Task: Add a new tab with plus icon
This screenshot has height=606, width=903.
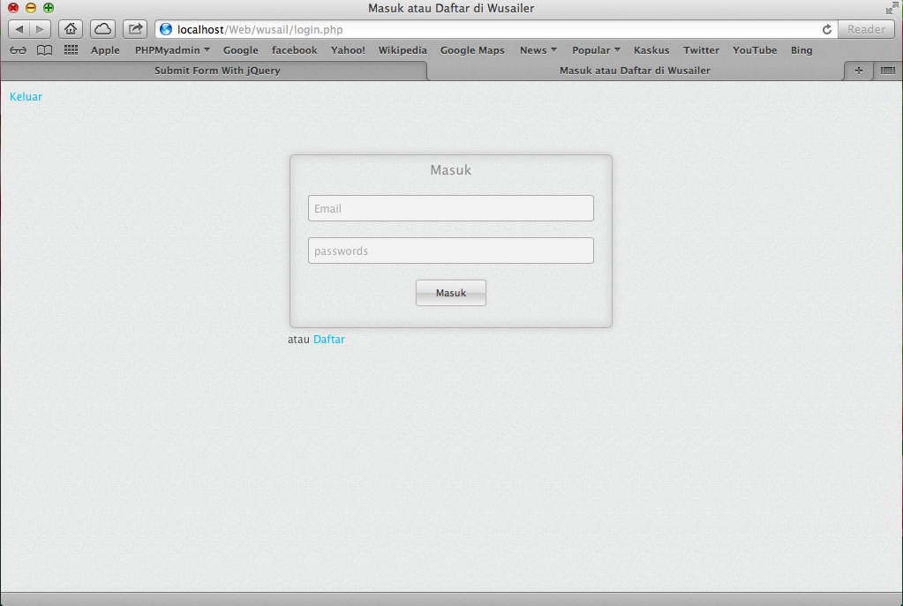Action: (859, 71)
